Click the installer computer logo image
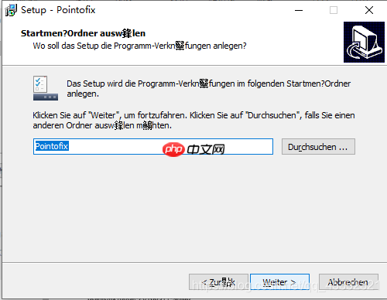This screenshot has width=387, height=300. coord(364,42)
